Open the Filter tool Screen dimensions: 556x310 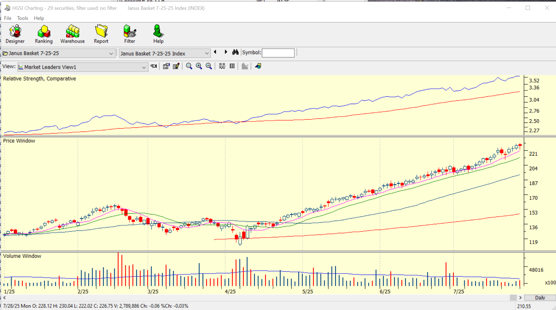tap(130, 34)
